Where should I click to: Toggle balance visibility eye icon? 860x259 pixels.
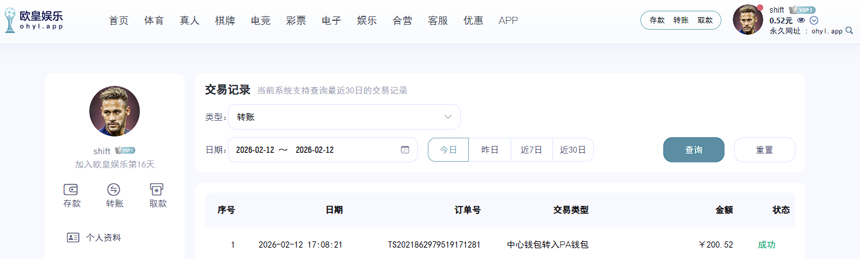[801, 20]
